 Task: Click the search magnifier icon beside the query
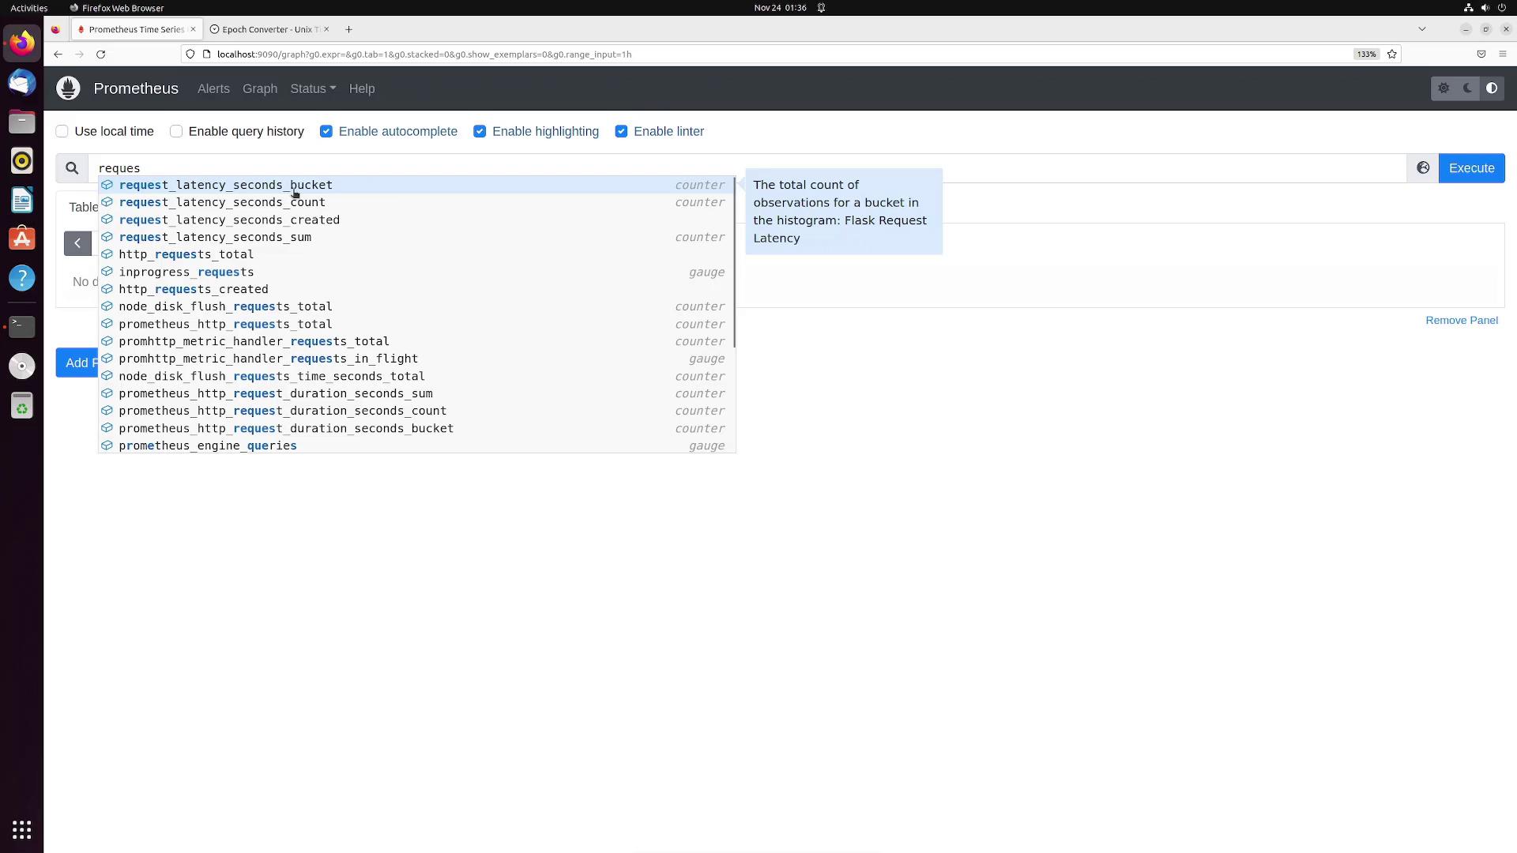pyautogui.click(x=72, y=168)
